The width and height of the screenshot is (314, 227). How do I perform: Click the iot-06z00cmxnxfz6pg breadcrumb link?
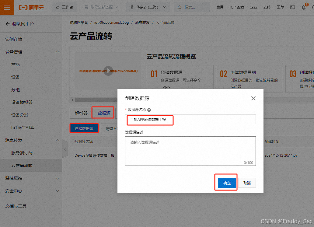coord(111,23)
